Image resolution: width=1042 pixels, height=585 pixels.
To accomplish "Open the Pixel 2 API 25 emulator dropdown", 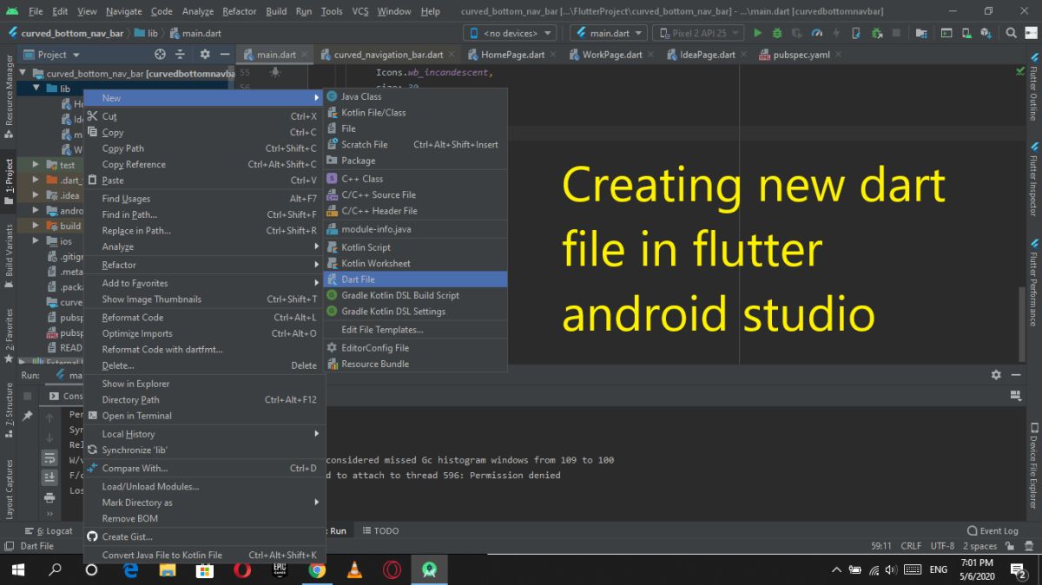I will 698,33.
